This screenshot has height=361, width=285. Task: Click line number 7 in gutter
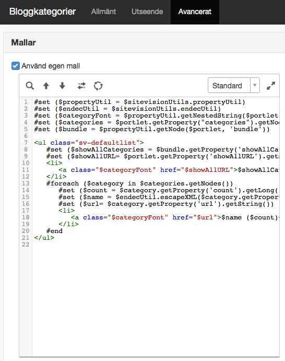(26, 143)
